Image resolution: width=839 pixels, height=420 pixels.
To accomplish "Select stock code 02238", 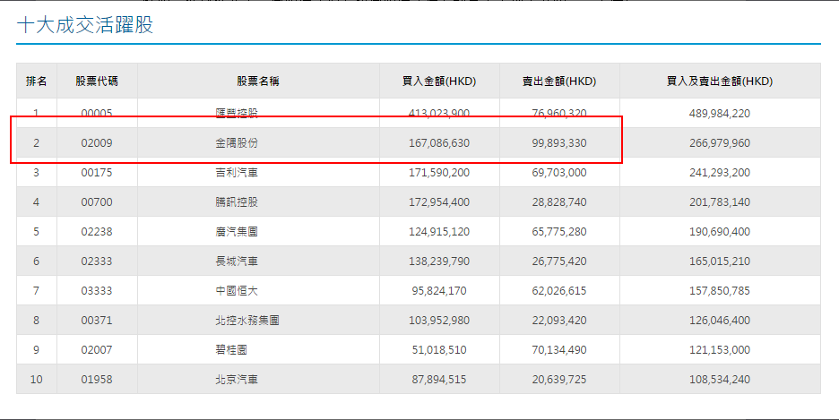I will coord(97,232).
